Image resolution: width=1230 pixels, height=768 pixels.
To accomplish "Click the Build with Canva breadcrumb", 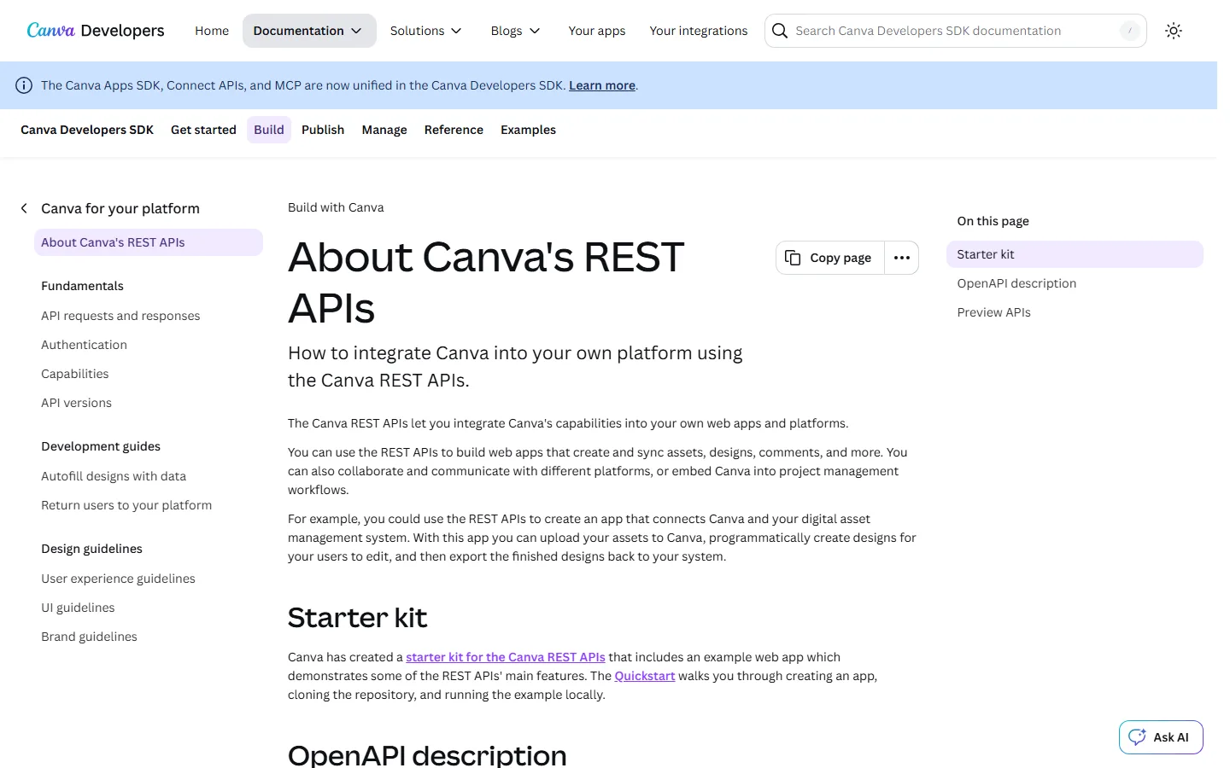I will click(x=336, y=207).
